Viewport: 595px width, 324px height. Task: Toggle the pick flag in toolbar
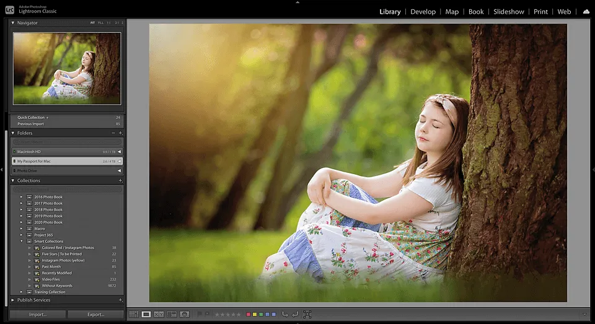(200, 315)
